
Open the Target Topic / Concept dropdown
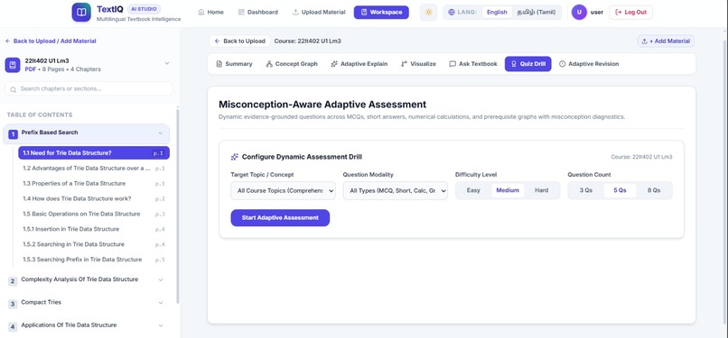(283, 190)
